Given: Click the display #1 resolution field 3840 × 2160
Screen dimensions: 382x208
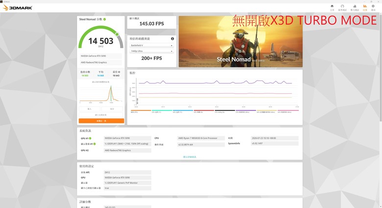Looking at the screenshot, I should click(127, 144).
